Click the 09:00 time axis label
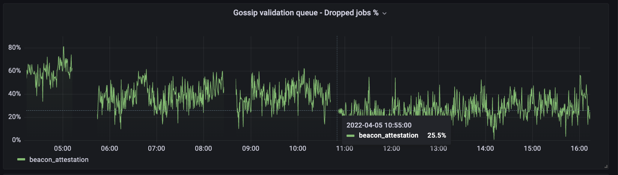 (251, 148)
